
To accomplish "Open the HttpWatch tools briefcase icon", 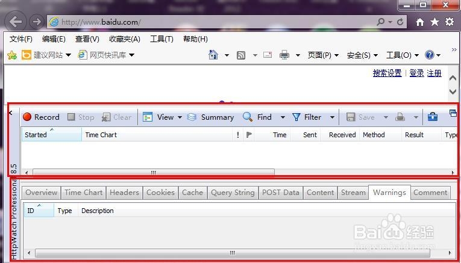I will [x=433, y=117].
